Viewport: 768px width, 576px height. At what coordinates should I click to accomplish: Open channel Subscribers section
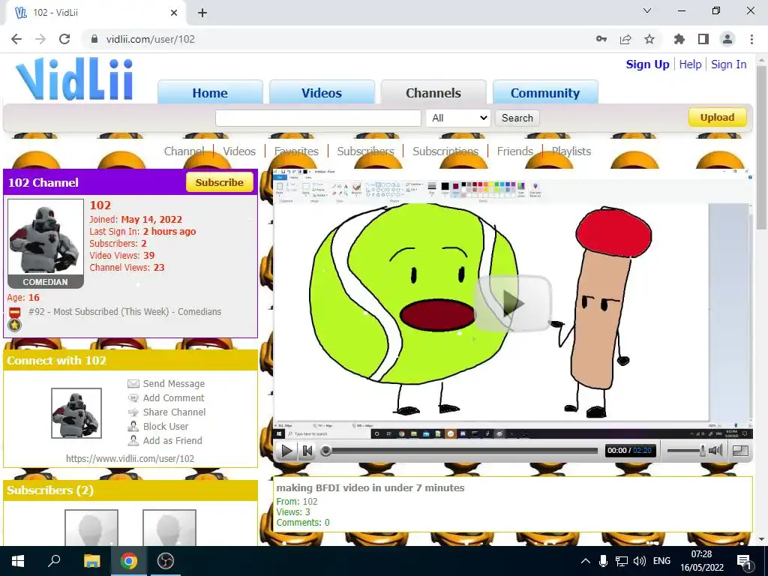coord(365,151)
